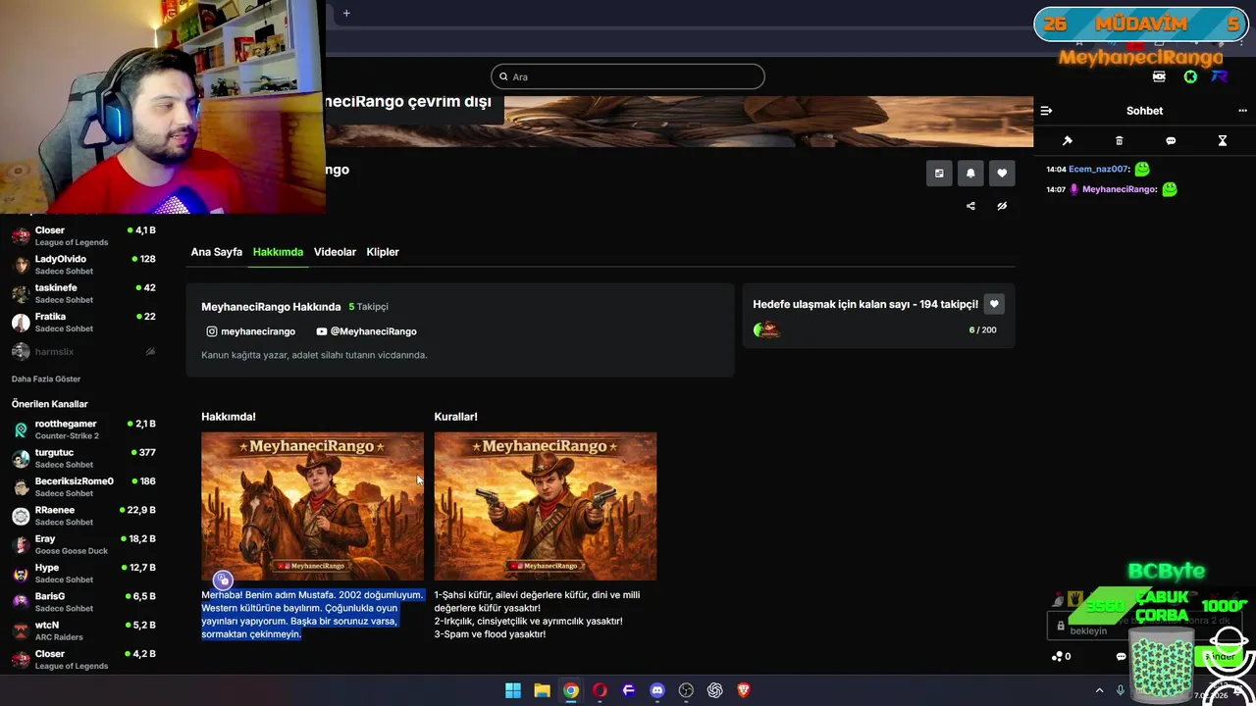Open the Windows Start menu
The width and height of the screenshot is (1256, 706).
513,690
